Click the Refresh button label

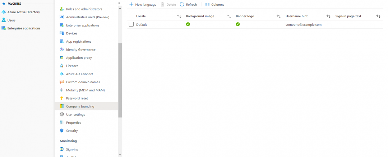coord(191,4)
